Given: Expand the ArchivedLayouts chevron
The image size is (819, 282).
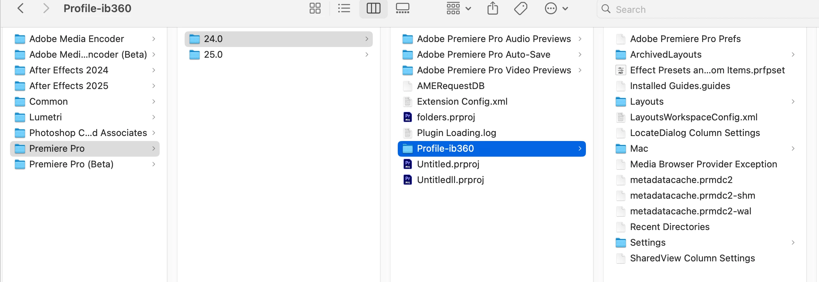Looking at the screenshot, I should pyautogui.click(x=793, y=54).
